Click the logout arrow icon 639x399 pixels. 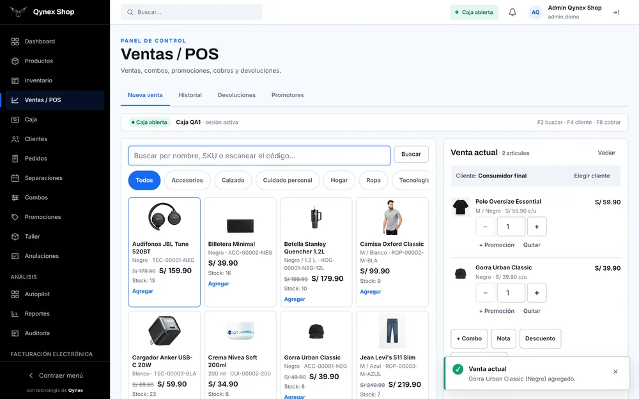616,12
